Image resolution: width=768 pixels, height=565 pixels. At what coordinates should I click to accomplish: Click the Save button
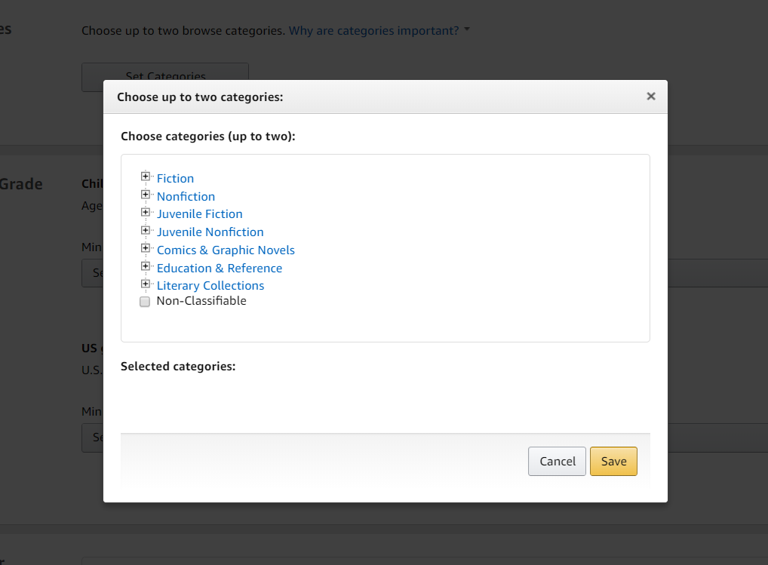point(613,462)
